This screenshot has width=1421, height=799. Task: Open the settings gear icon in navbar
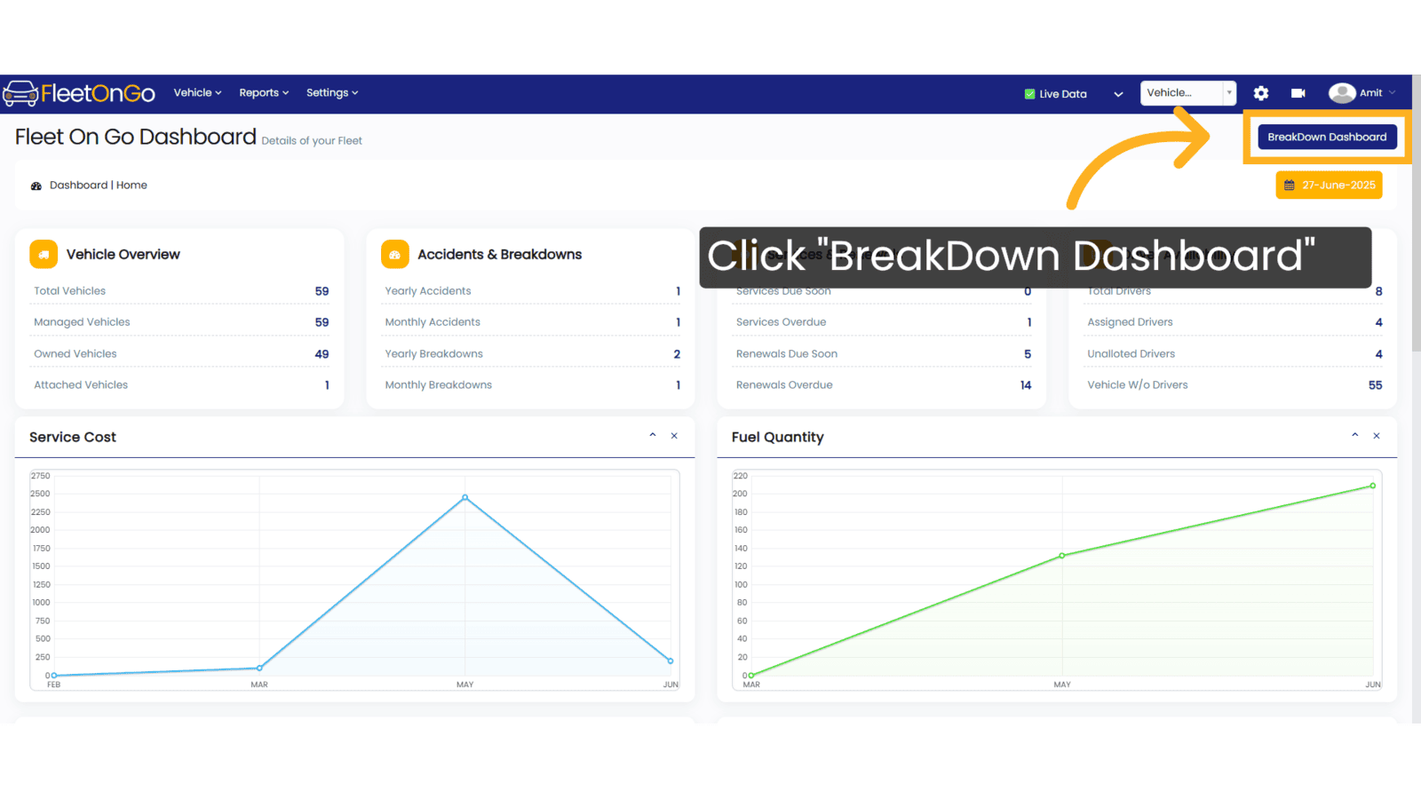[1261, 93]
